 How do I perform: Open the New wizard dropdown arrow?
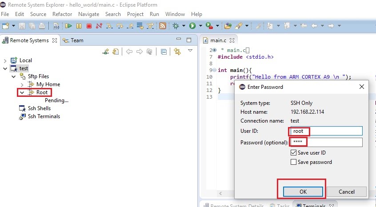(13, 26)
